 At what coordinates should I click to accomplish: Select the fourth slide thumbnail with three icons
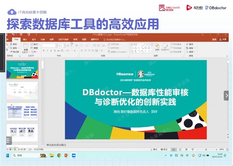coord(22,133)
